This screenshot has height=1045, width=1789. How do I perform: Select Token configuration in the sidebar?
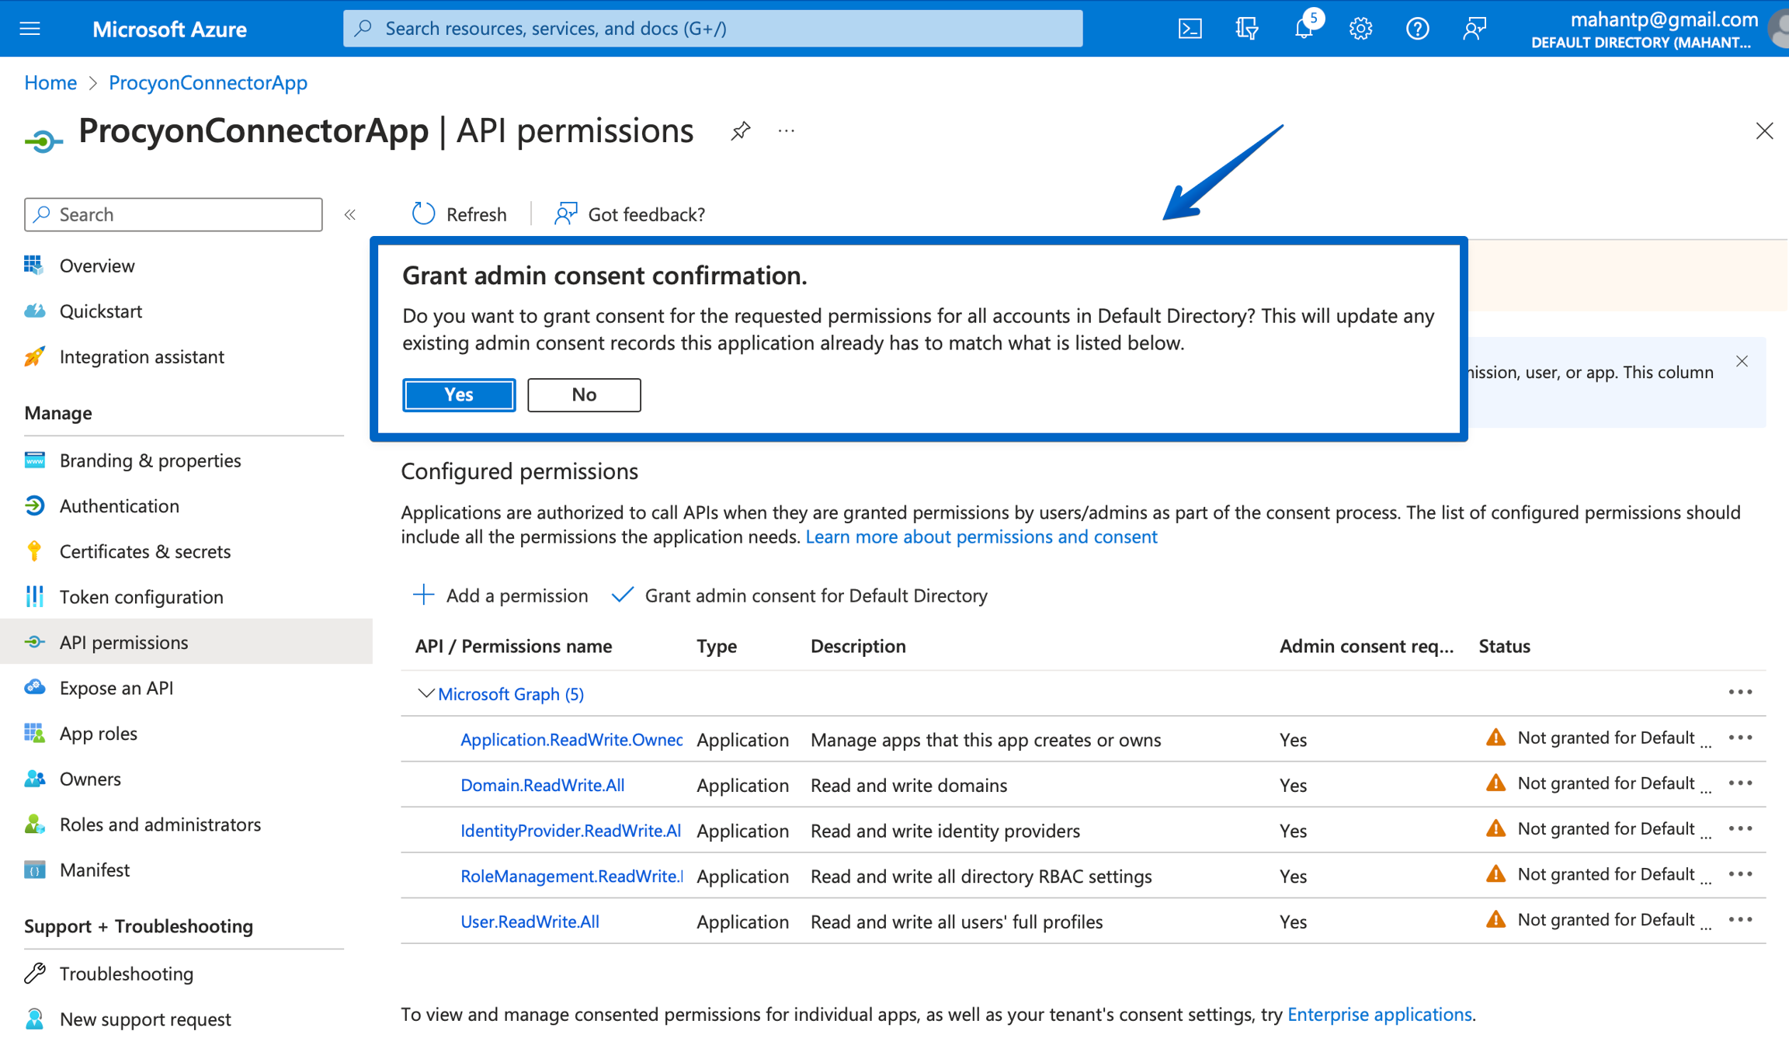click(x=141, y=597)
